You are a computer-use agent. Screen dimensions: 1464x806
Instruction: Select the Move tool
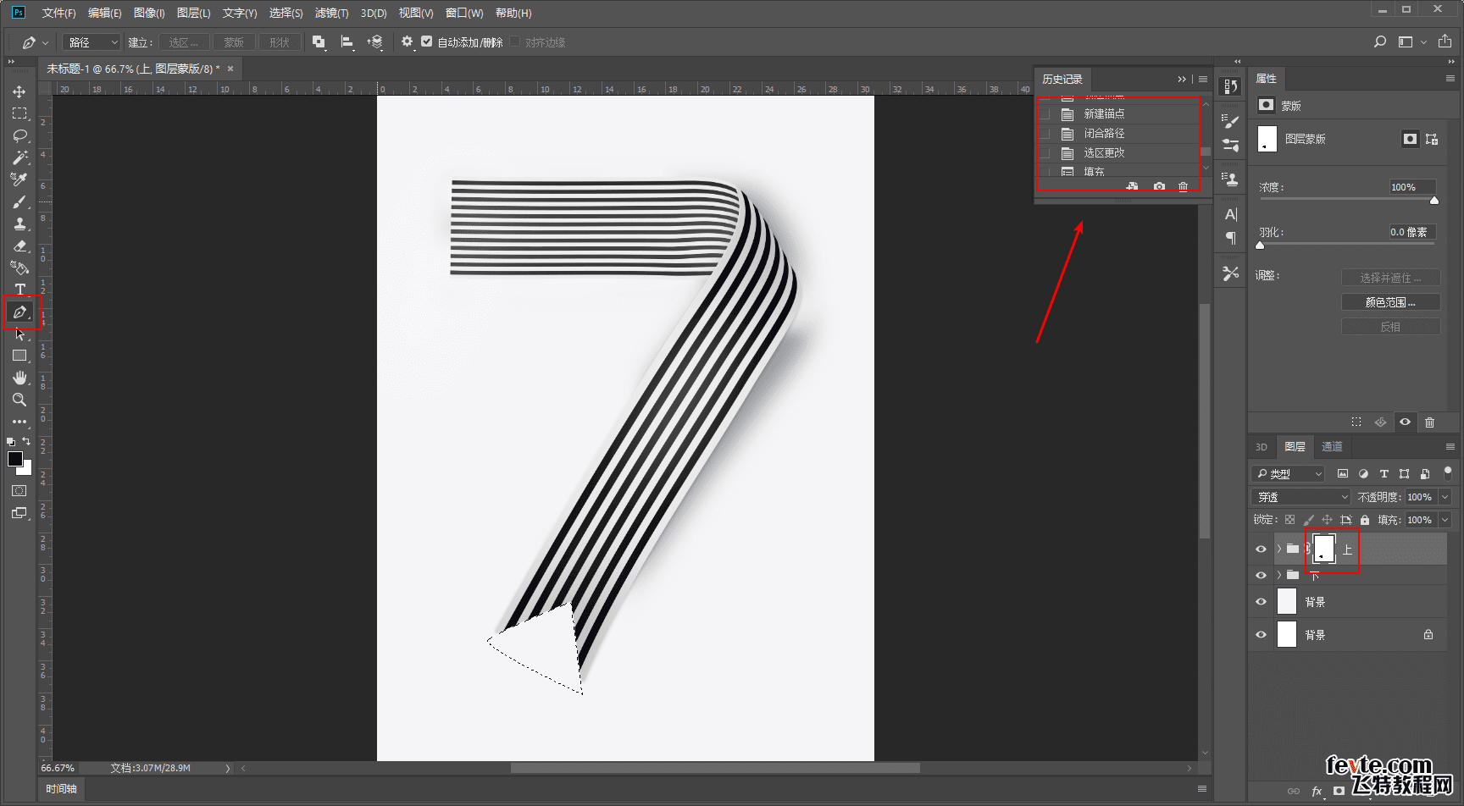coord(19,91)
